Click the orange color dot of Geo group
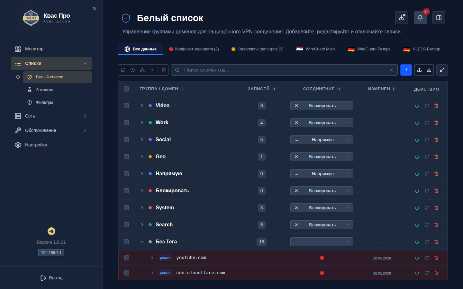The height and width of the screenshot is (289, 463). pyautogui.click(x=150, y=157)
